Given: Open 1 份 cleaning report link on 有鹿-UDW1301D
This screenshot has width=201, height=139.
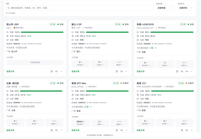Looking at the screenshot, I should pos(153,48).
